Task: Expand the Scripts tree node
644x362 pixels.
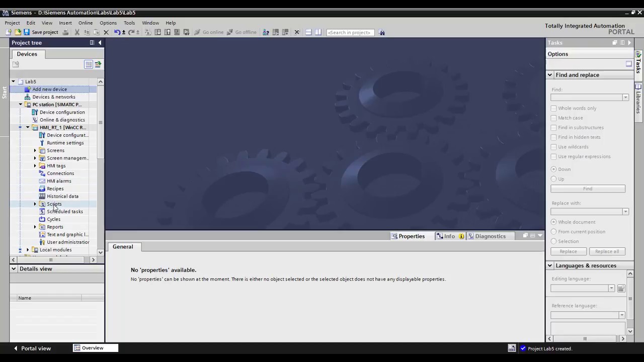Action: pyautogui.click(x=35, y=204)
